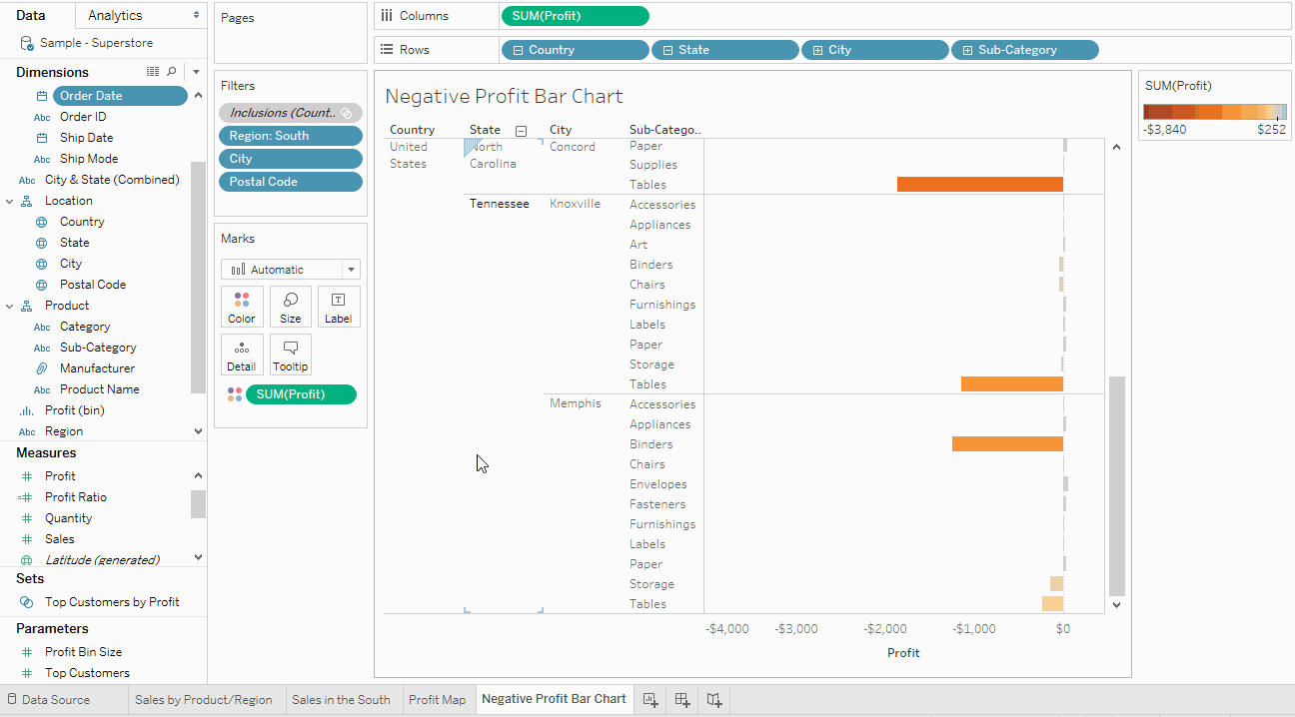This screenshot has height=717, width=1295.
Task: Switch to Profit Map sheet
Action: point(438,700)
